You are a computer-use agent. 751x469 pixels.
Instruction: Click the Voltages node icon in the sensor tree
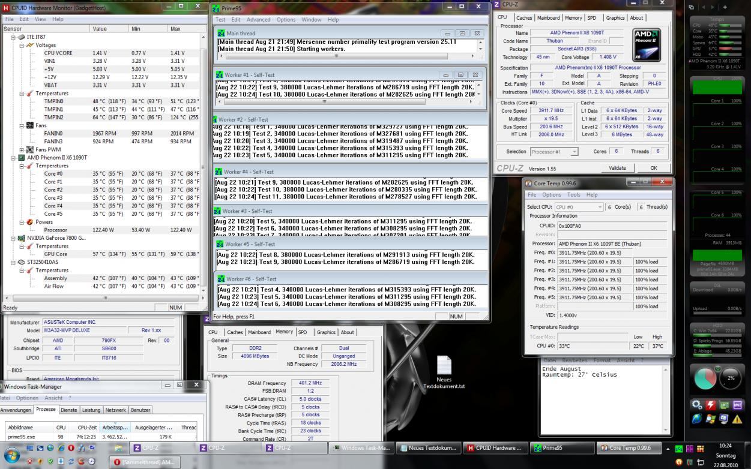[x=29, y=45]
